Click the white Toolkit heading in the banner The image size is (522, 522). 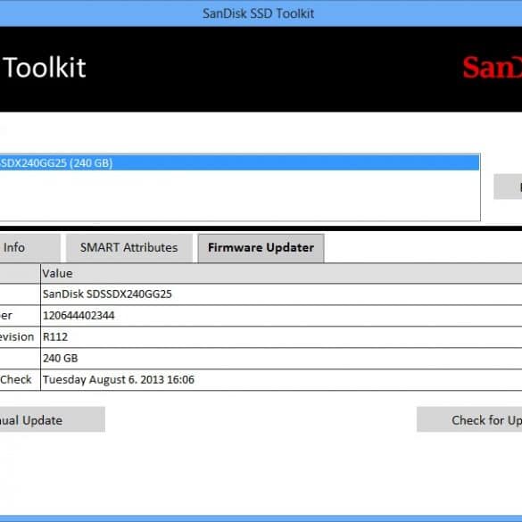(45, 68)
